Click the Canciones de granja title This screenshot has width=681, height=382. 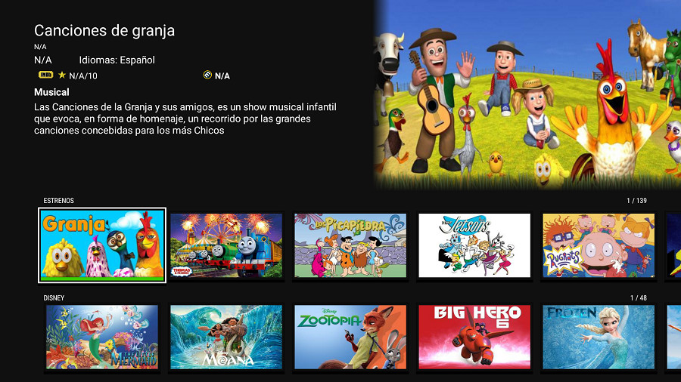click(104, 31)
